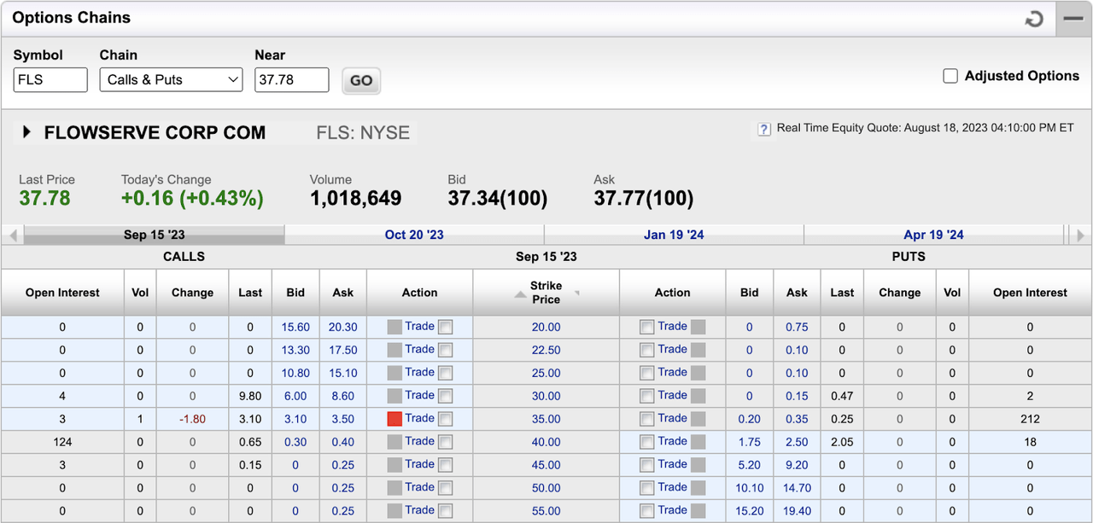This screenshot has height=523, width=1093.
Task: Expand the FLOWSERVE CORP COM details triangle
Action: click(26, 132)
